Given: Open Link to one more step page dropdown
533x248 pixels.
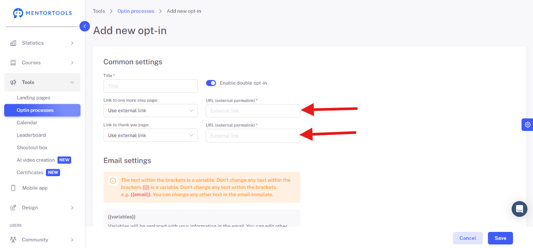Looking at the screenshot, I should (151, 111).
